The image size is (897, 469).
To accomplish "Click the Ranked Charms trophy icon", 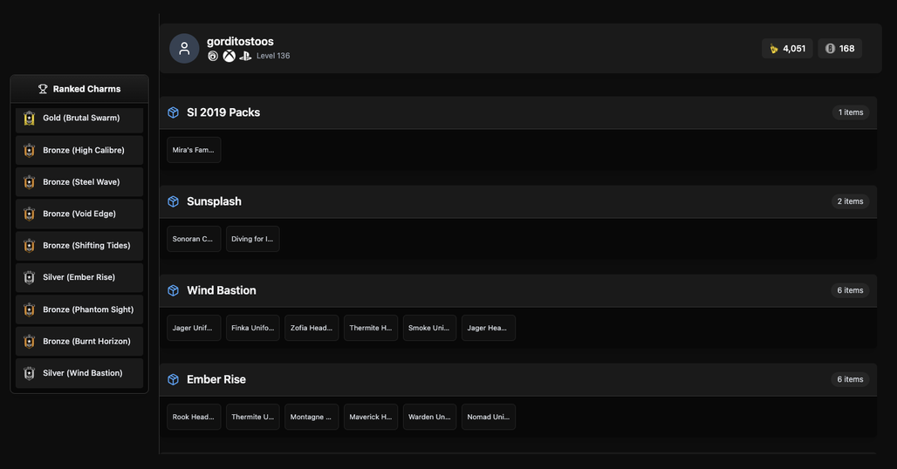I will [x=43, y=89].
